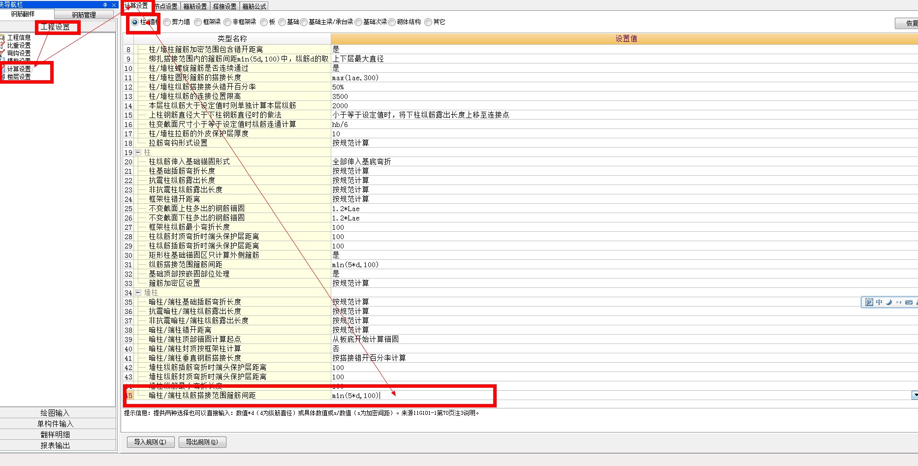Switch to the 节点设置 tab

point(166,6)
